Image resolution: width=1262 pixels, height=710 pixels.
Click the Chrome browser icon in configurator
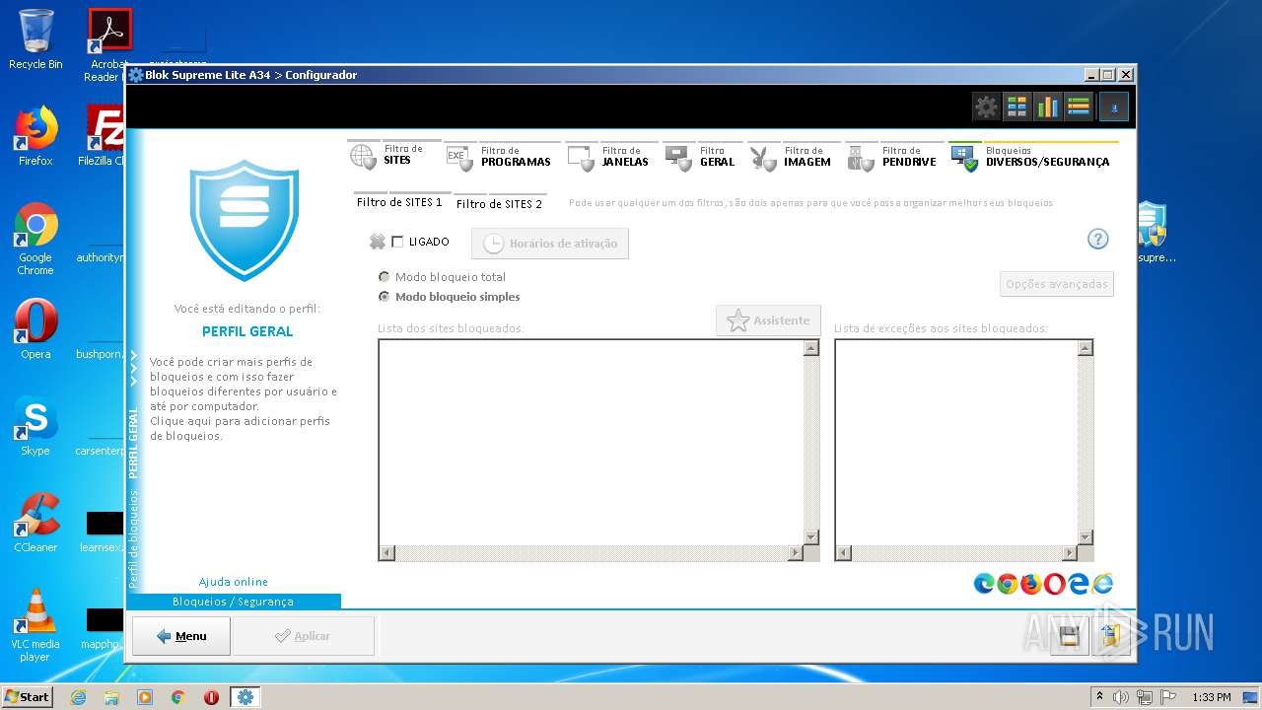[1008, 584]
